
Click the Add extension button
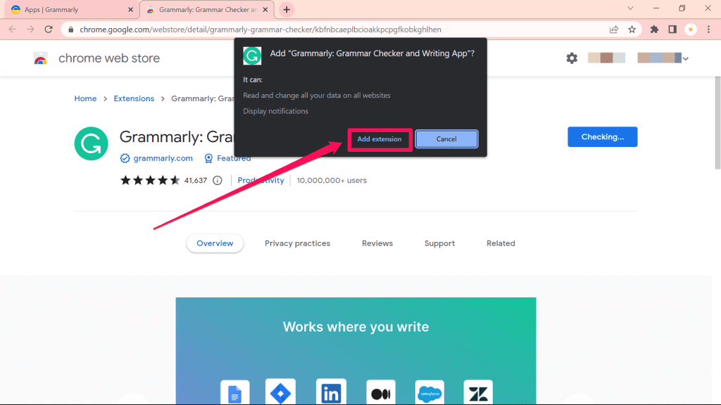(x=380, y=139)
